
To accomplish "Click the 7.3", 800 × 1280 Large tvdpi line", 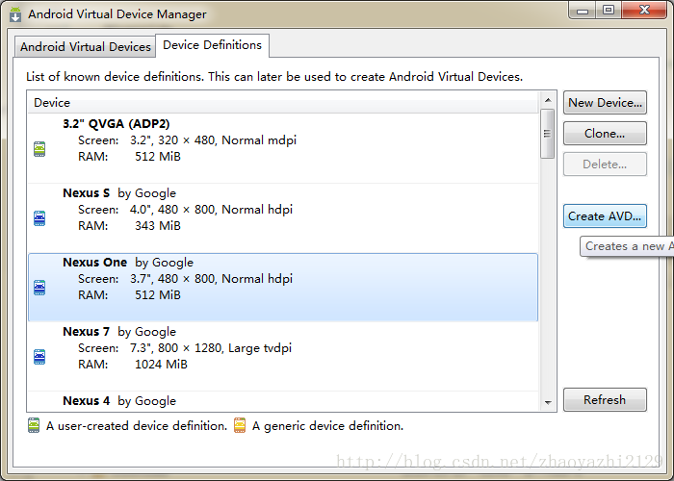I will 185,348.
